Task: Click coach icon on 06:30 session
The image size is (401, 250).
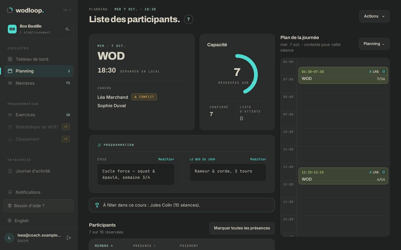Action: point(370,72)
